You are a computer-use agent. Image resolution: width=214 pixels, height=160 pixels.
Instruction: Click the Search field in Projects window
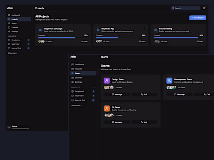185,8
